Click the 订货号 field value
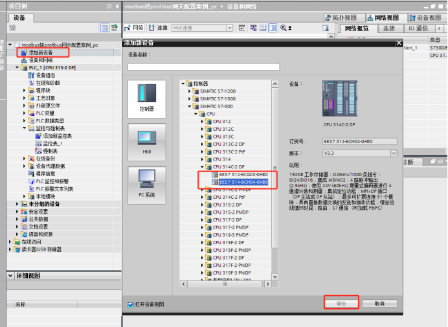The image size is (448, 327). 360,142
